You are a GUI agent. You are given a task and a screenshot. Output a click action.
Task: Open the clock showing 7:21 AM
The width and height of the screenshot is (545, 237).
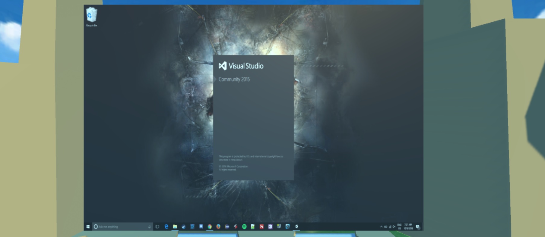point(408,226)
